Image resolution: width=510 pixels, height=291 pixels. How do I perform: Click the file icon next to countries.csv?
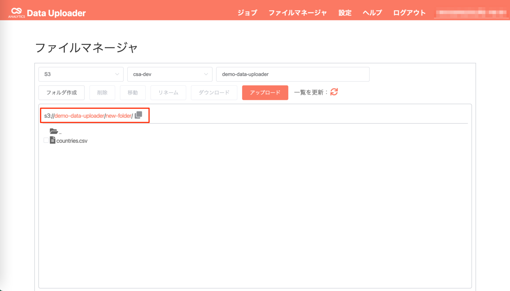[x=52, y=140]
